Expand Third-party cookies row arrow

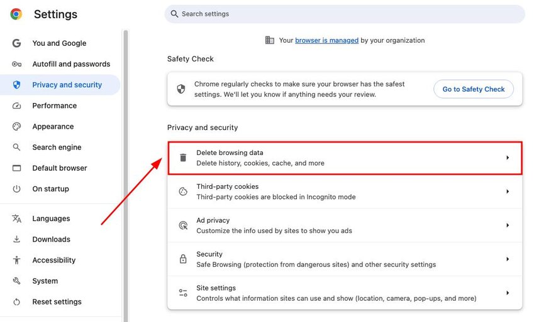click(x=508, y=191)
